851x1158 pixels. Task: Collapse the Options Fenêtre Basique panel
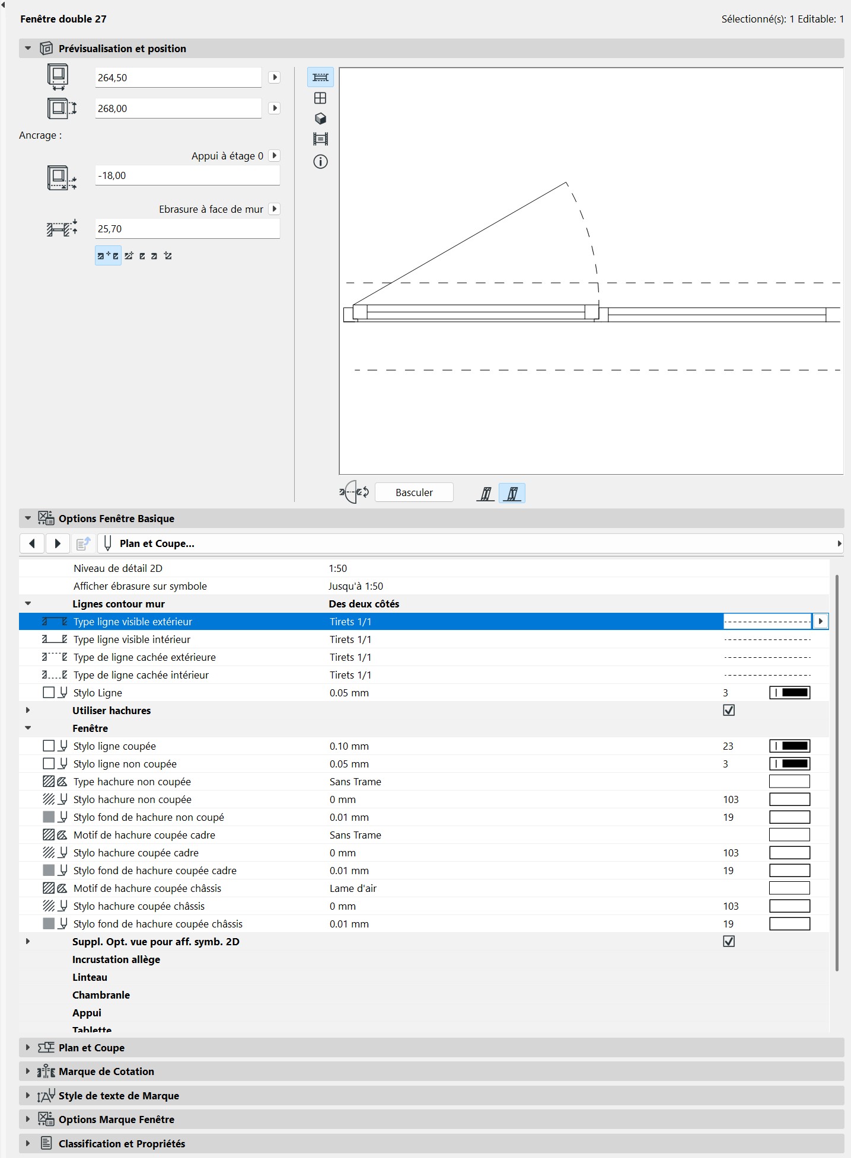[x=28, y=518]
